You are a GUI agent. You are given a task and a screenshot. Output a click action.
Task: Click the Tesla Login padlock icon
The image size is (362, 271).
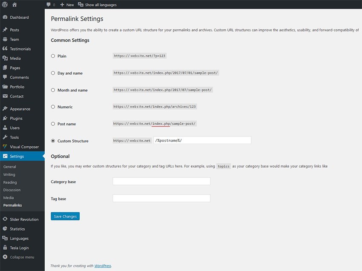coord(5,248)
